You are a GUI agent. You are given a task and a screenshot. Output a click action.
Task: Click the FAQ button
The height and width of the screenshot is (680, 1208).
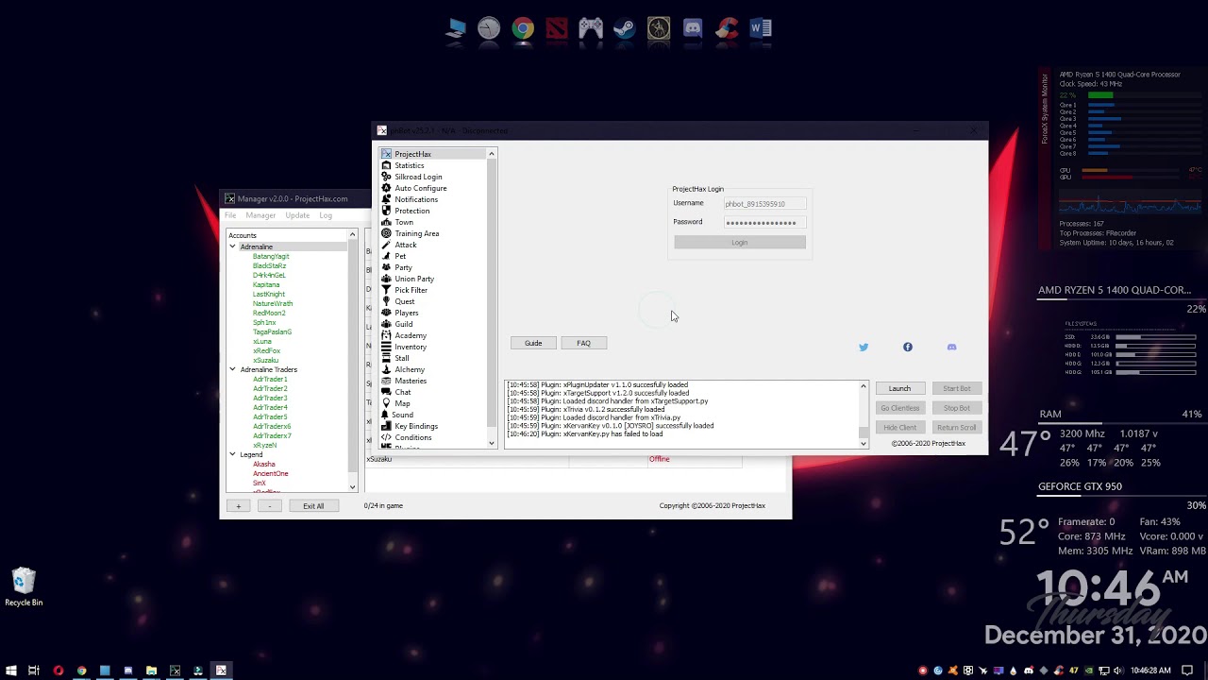tap(583, 343)
